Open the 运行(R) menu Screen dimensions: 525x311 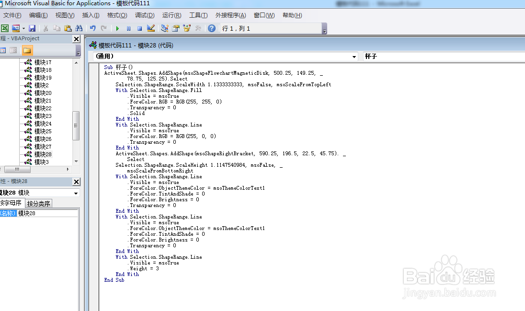click(x=172, y=15)
